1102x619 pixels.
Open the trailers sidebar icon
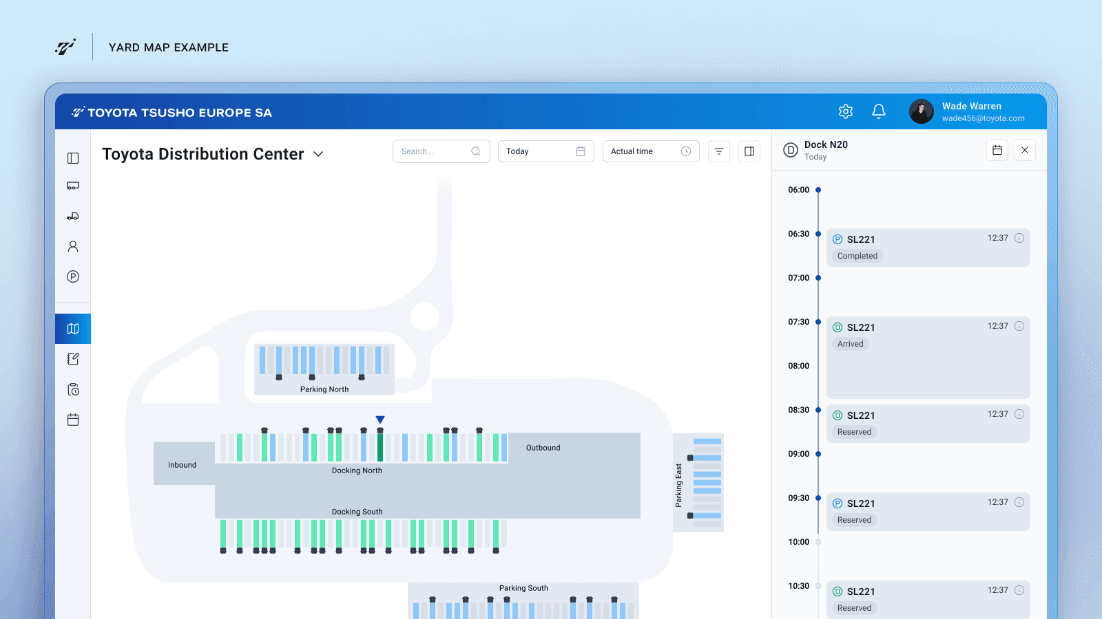[x=73, y=186]
